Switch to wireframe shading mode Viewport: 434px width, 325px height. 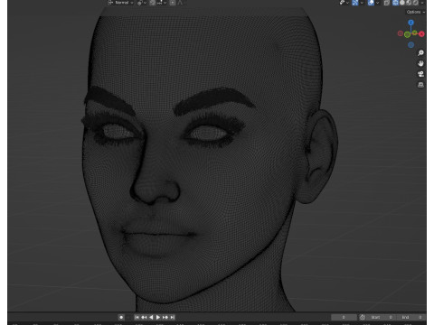click(x=395, y=3)
